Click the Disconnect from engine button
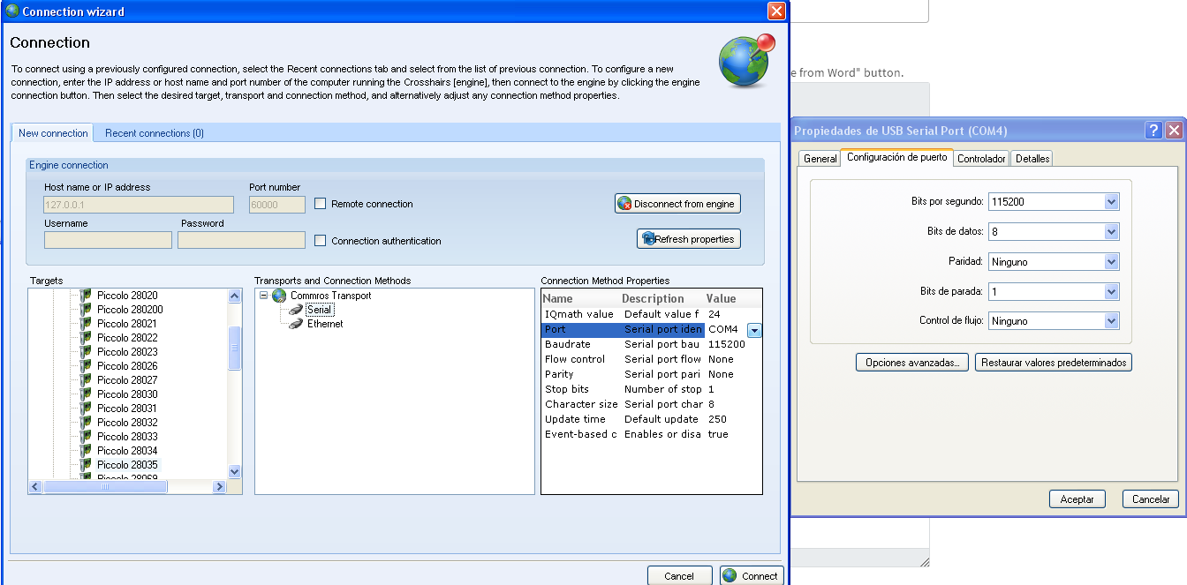1187x585 pixels. [x=677, y=204]
